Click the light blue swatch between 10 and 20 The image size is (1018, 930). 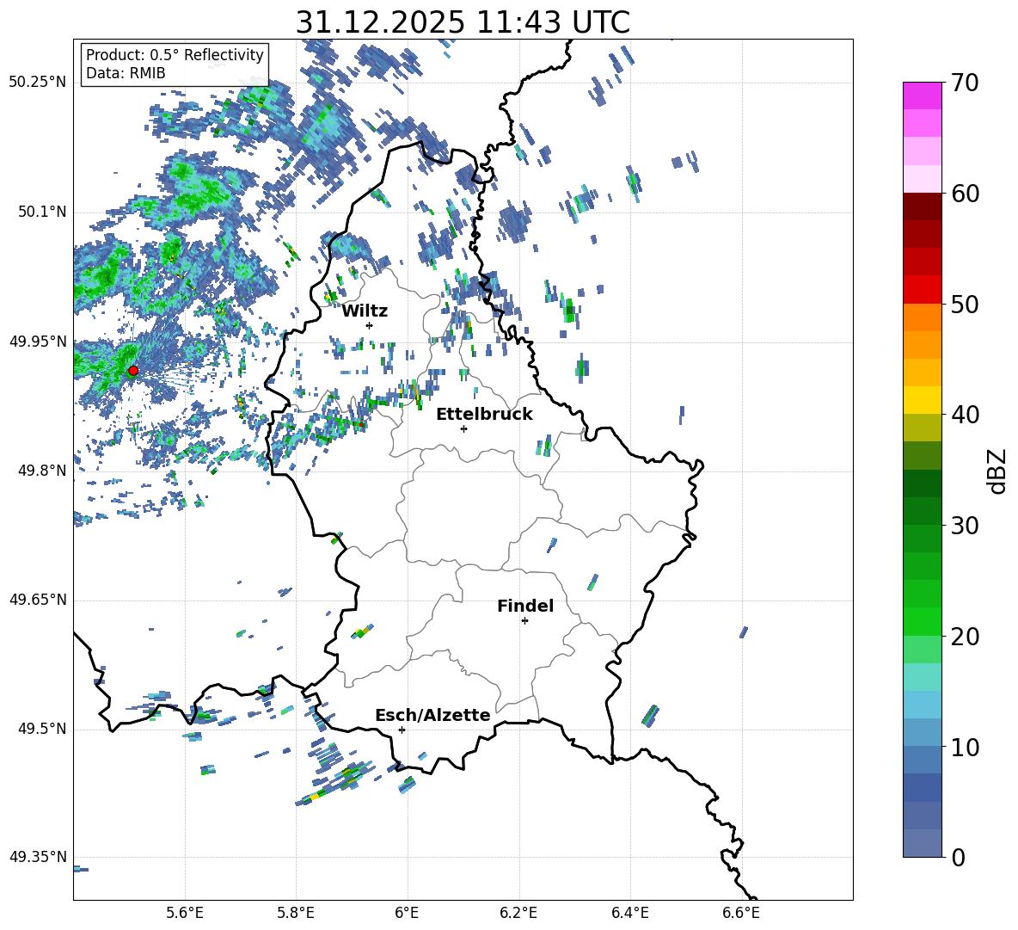(x=923, y=705)
